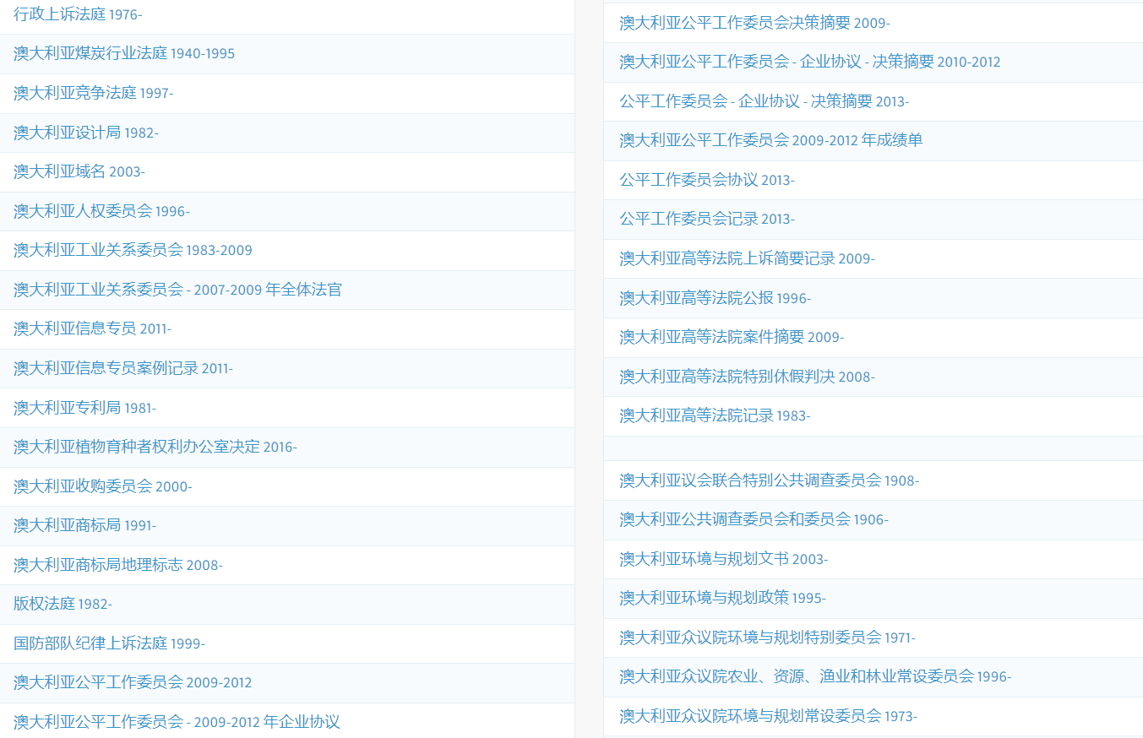Select 澳大利亚高等法院特别休假判决 2008- link
This screenshot has width=1143, height=738.
(x=747, y=377)
